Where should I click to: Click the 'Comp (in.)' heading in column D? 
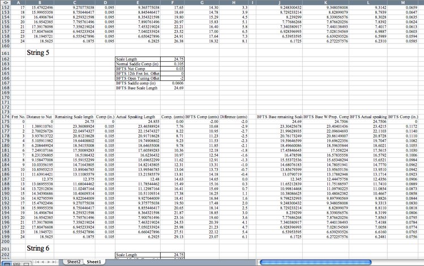pos(105,117)
